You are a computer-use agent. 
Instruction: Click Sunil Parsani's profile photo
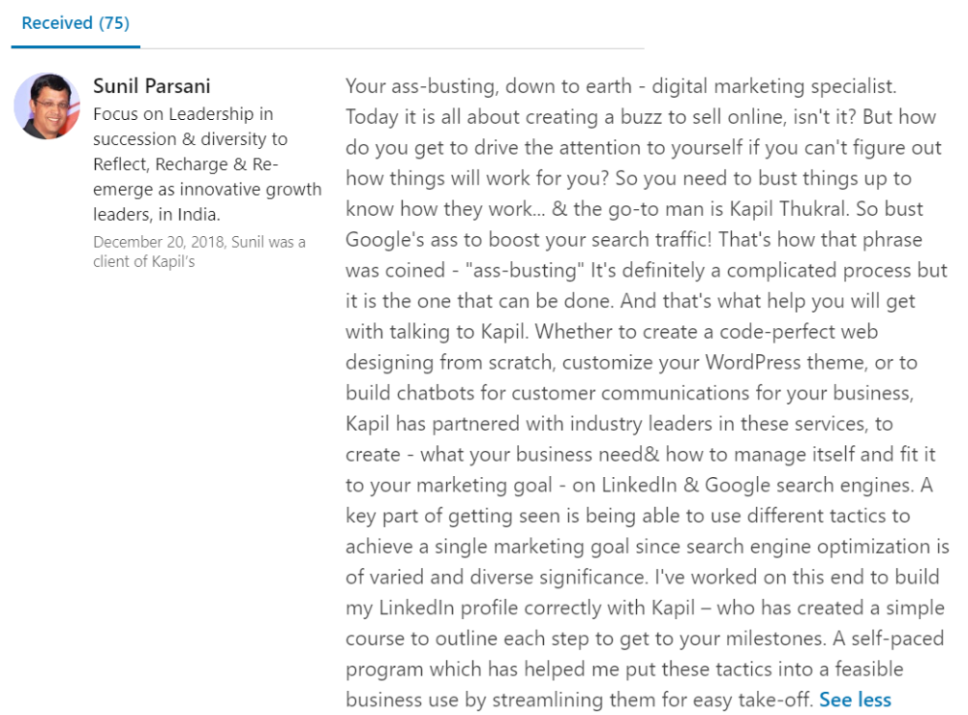tap(46, 106)
